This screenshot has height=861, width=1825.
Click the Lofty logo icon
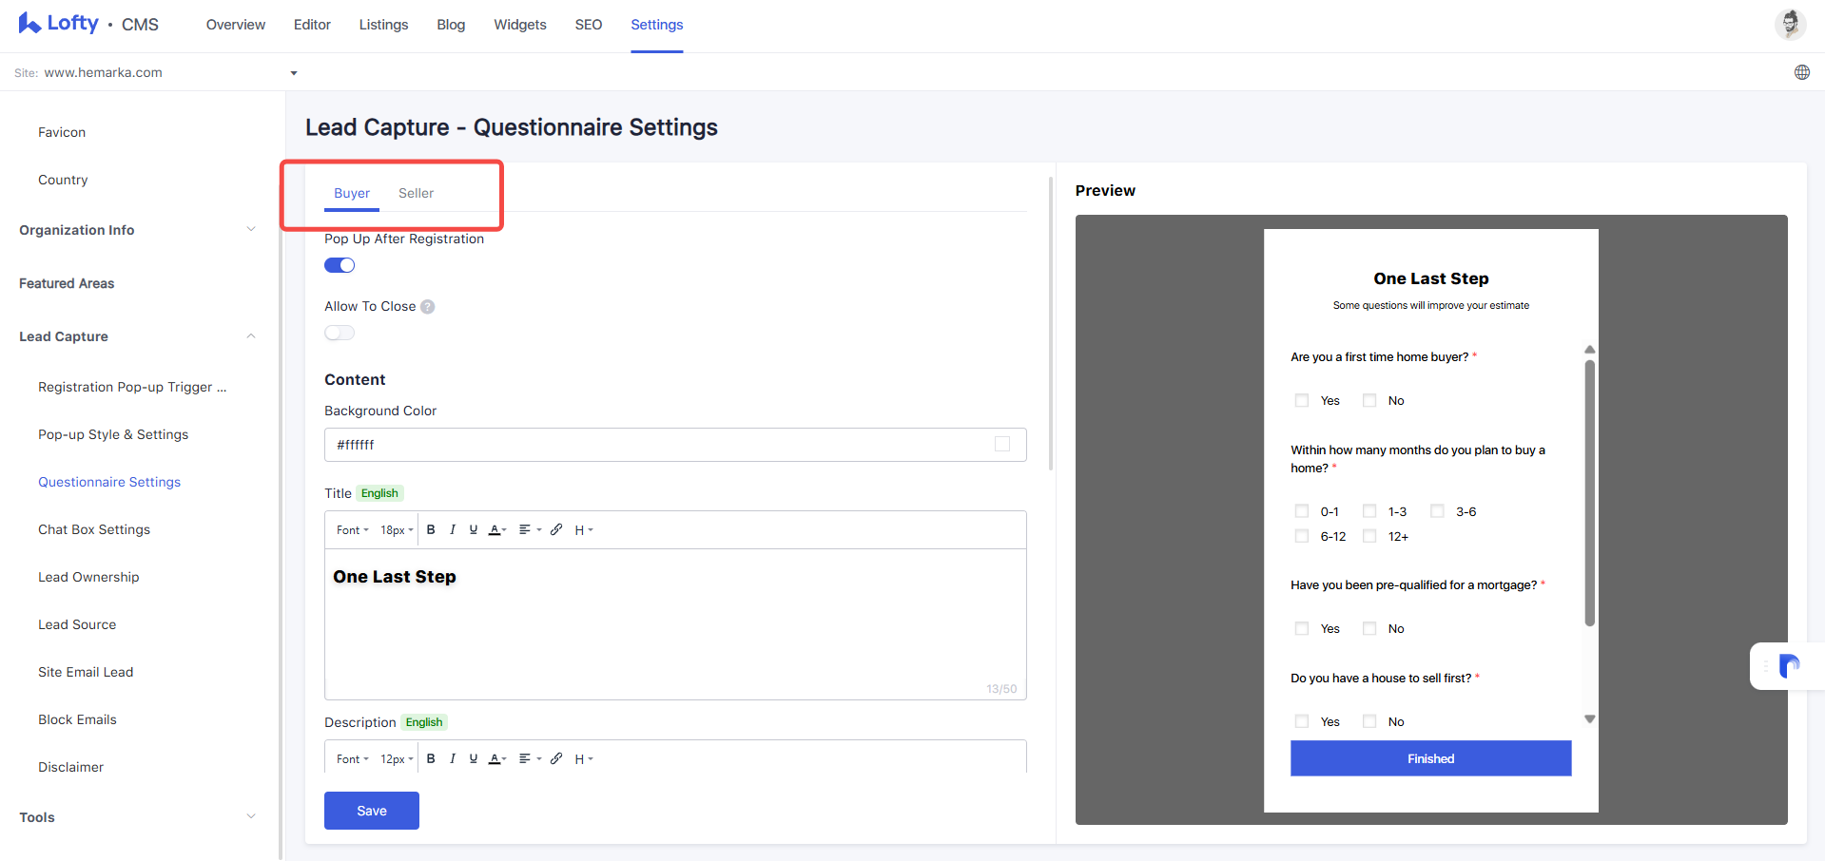click(x=29, y=24)
